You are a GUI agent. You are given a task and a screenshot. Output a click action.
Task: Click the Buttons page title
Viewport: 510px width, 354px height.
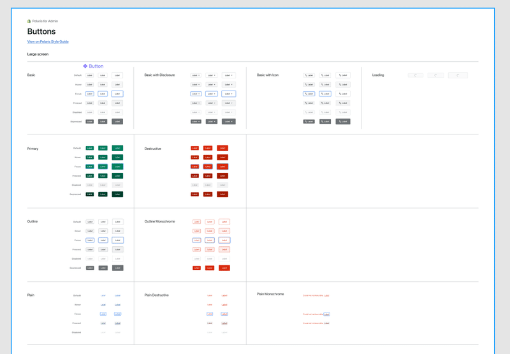point(41,31)
